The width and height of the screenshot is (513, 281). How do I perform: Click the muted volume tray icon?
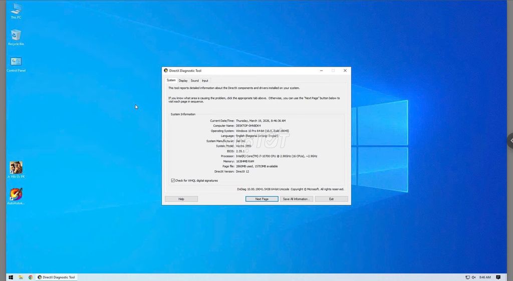(x=473, y=277)
